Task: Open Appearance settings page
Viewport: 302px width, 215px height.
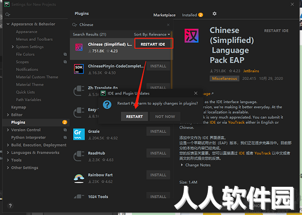Action: 27,32
